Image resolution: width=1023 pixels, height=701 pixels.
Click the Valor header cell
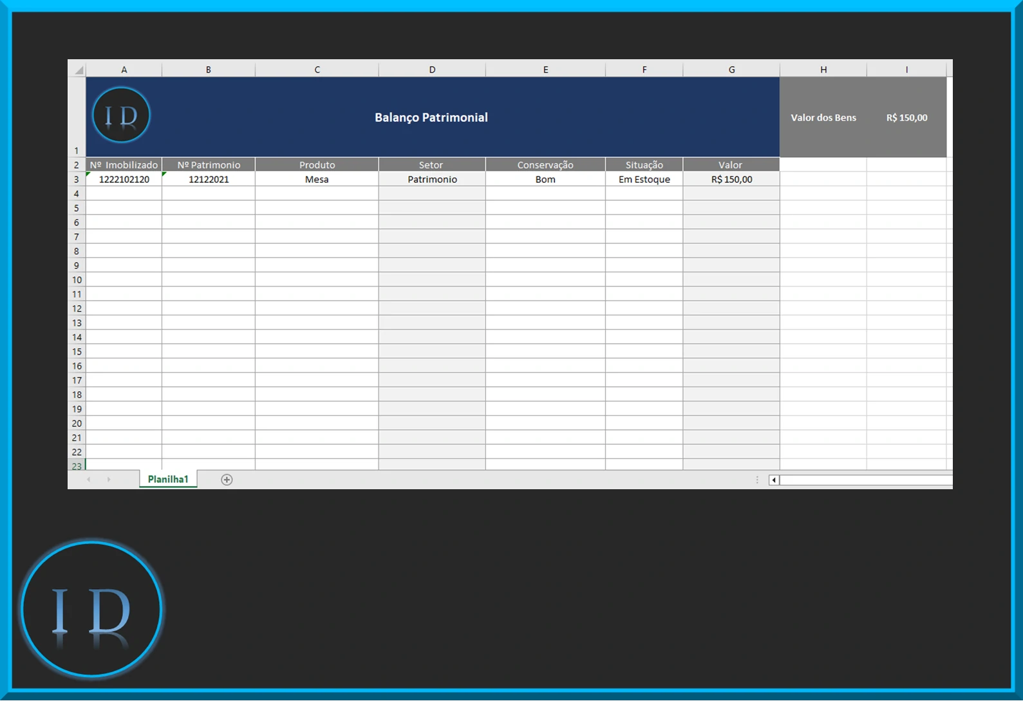[731, 165]
